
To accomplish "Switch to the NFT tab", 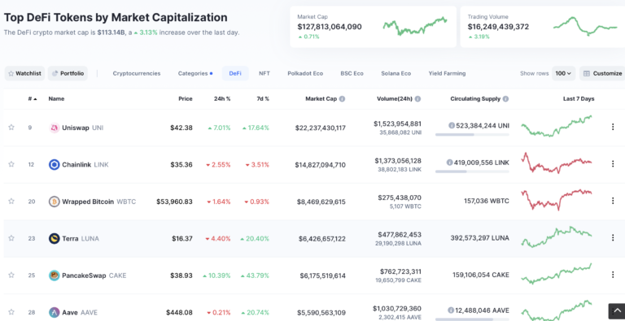I will click(264, 73).
